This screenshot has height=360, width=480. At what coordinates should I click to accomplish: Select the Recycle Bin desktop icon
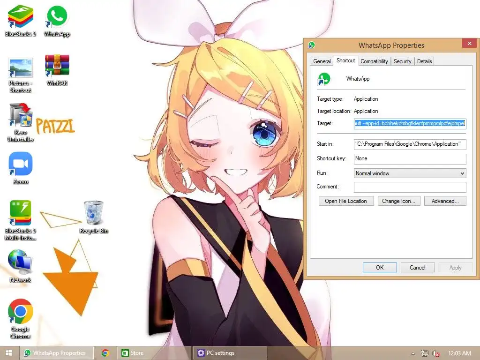(x=94, y=217)
